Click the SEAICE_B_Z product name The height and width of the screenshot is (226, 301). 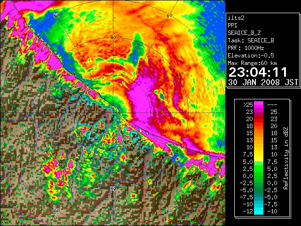[244, 33]
